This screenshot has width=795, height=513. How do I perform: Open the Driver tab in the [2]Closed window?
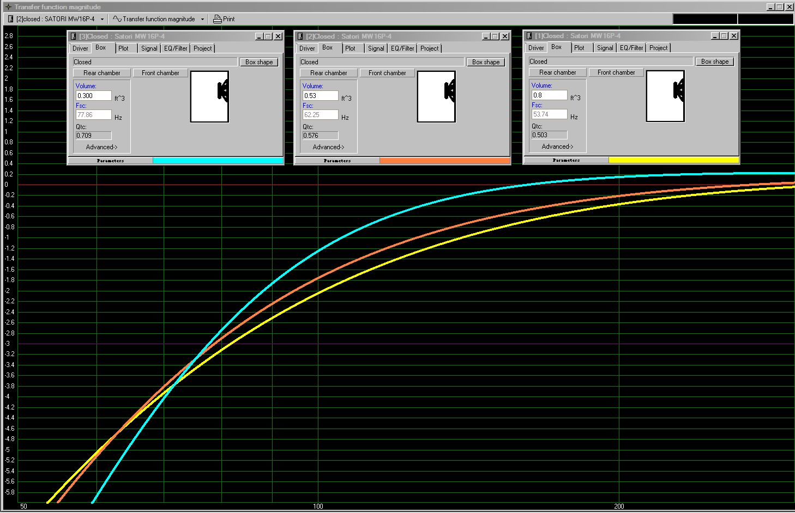coord(307,48)
